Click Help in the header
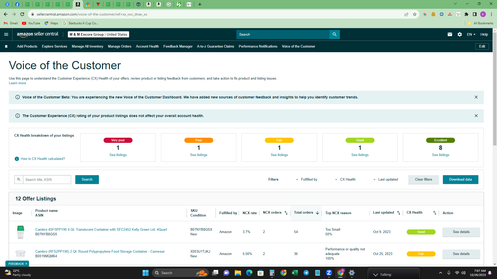The height and width of the screenshot is (279, 497). 484,34
